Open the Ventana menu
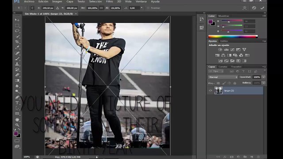 click(141, 1)
